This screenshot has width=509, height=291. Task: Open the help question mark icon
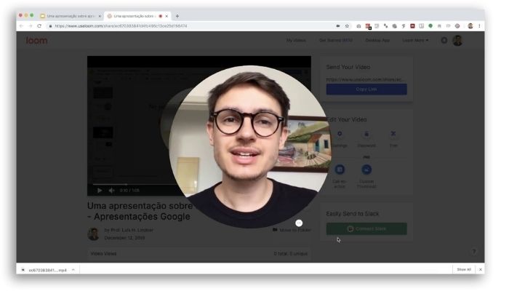[x=474, y=252]
